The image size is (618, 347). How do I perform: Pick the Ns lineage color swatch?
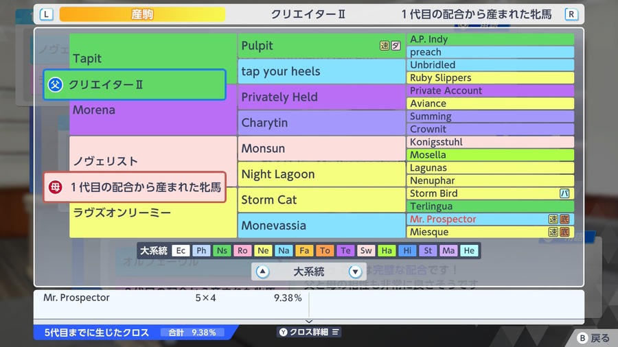222,250
